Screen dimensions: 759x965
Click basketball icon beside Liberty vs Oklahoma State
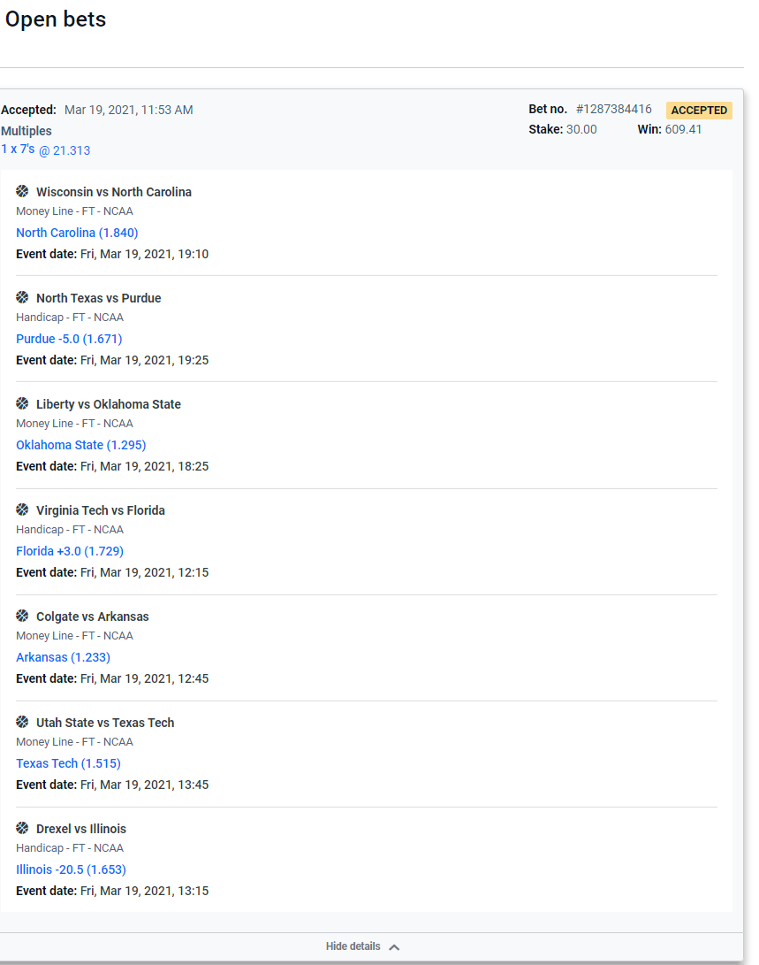click(22, 403)
